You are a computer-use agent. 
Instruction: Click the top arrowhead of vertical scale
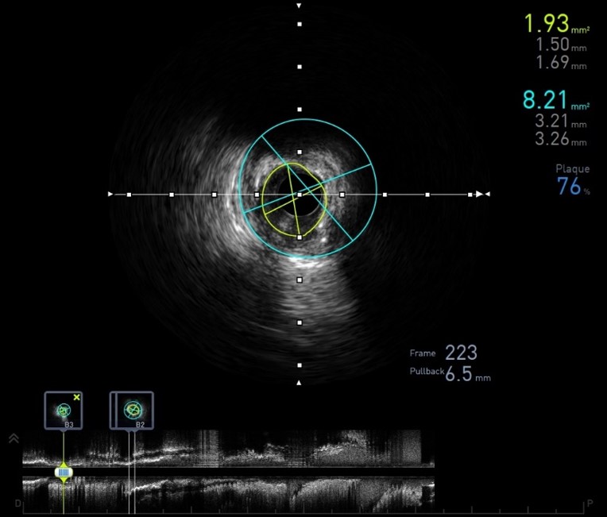pyautogui.click(x=300, y=6)
